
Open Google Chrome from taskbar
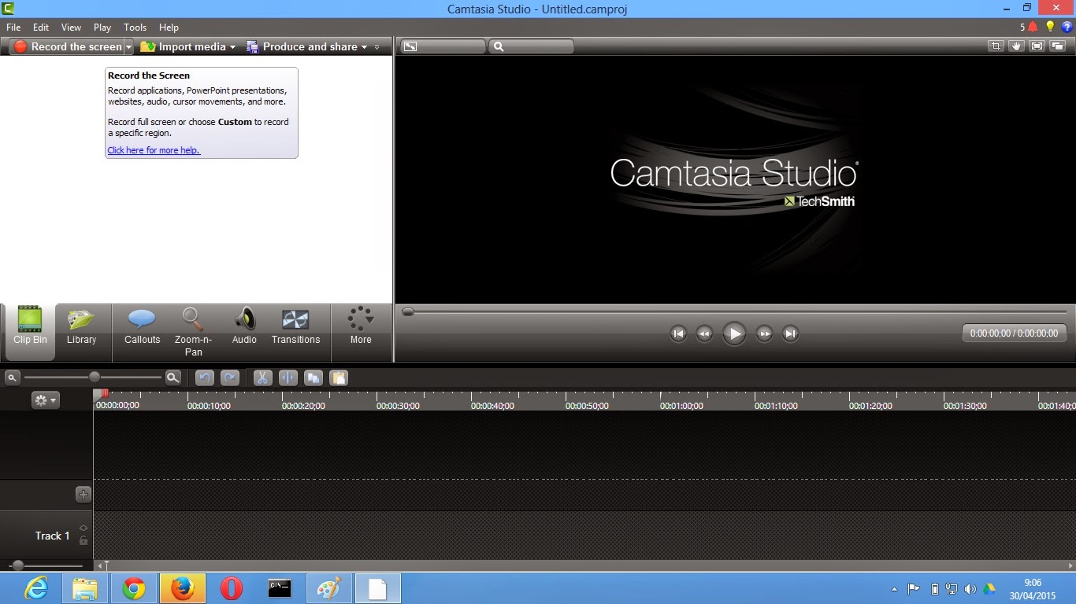tap(134, 588)
